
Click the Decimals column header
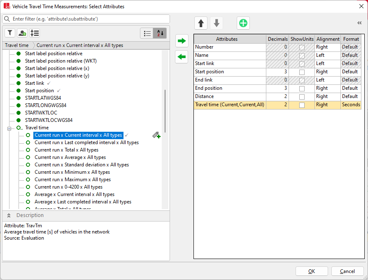pyautogui.click(x=277, y=39)
